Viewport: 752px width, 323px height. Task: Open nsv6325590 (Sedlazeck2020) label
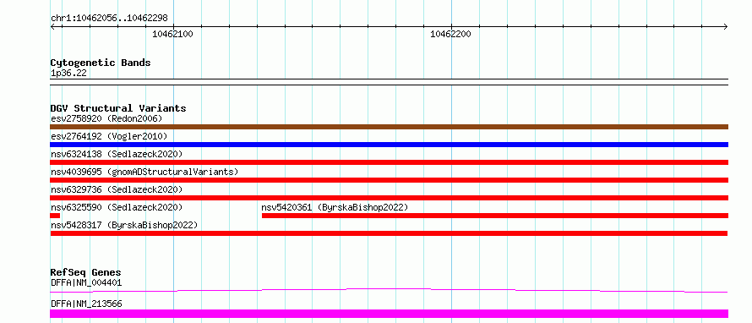(x=117, y=207)
